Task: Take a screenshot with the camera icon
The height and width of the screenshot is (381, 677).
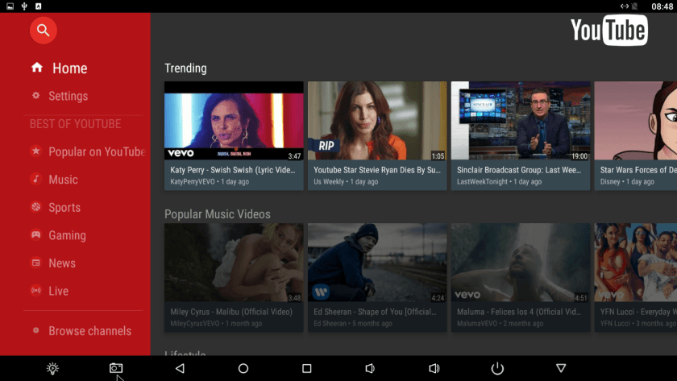Action: [x=116, y=368]
